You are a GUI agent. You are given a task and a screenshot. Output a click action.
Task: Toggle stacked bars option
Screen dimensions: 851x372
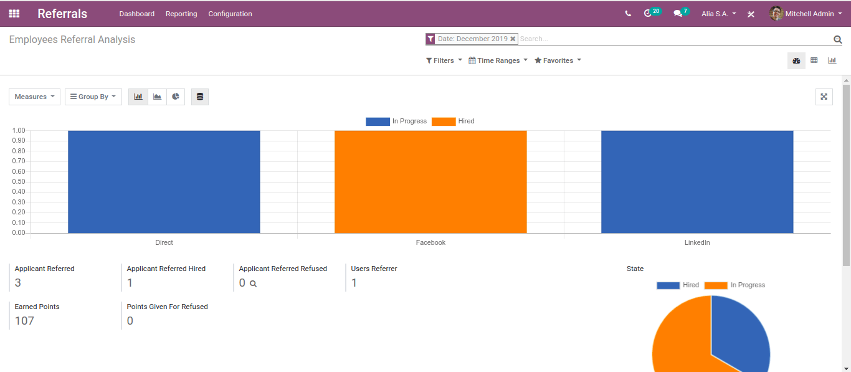point(200,97)
